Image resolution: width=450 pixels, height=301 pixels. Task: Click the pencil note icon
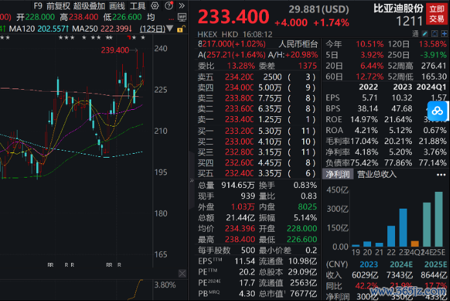pos(425,34)
